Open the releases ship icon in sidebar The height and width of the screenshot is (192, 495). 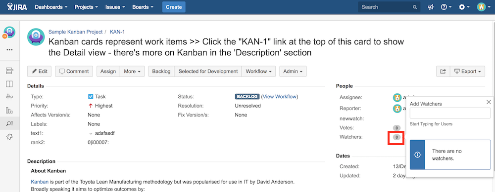point(9,97)
